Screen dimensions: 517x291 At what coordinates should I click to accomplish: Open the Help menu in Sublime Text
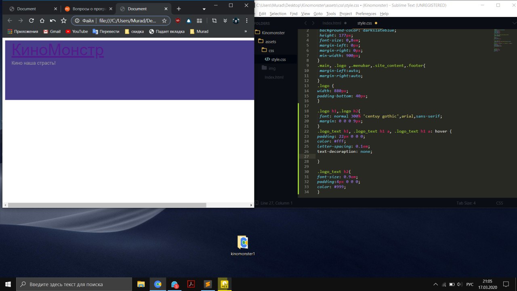coord(384,14)
